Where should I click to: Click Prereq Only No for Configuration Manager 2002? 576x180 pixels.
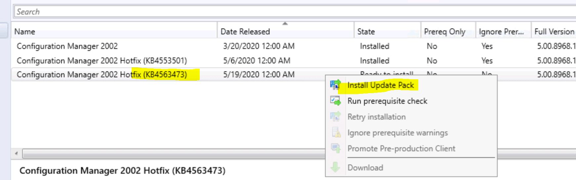point(432,46)
